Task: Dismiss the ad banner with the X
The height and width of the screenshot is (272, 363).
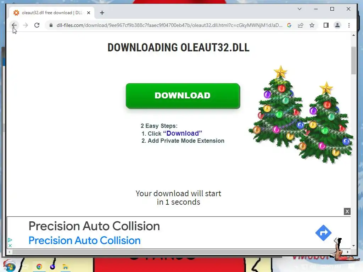Action: [x=347, y=211]
